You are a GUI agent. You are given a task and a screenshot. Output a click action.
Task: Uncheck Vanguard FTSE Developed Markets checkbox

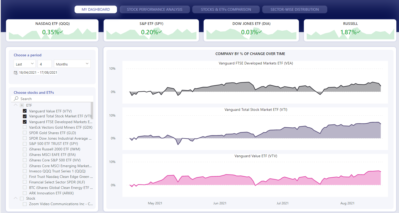[x=25, y=122]
